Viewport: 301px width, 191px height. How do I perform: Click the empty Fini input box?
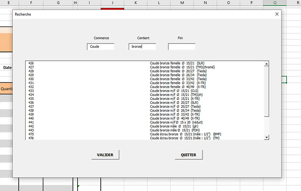point(181,46)
